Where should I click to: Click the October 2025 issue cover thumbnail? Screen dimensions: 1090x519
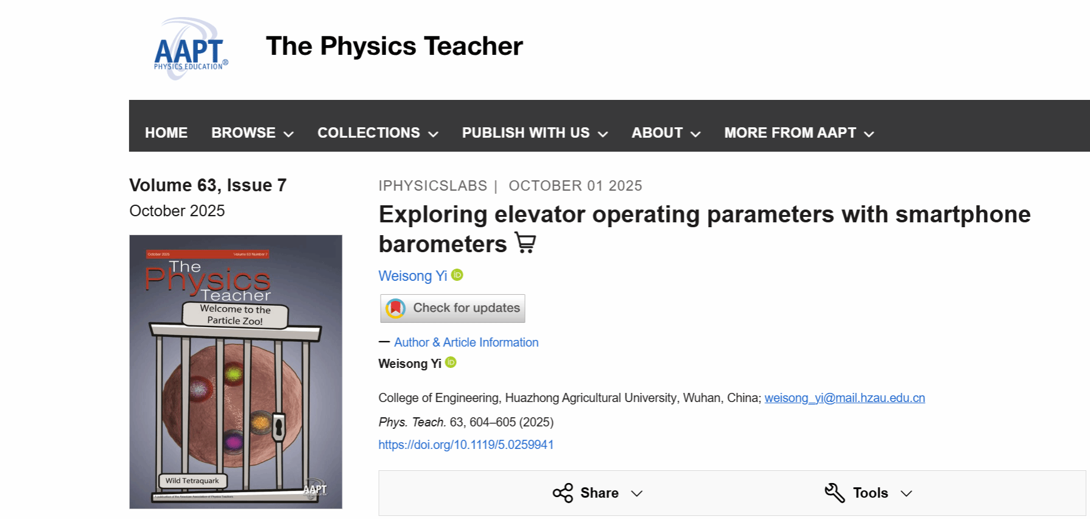[x=236, y=372]
